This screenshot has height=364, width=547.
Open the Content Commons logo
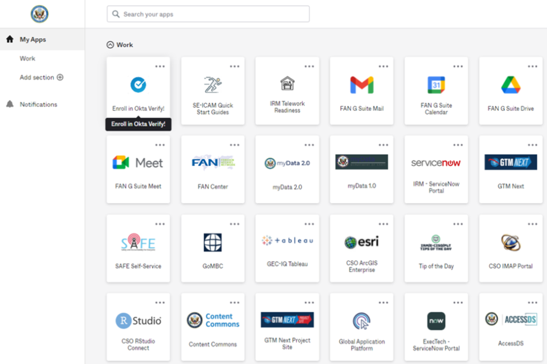[213, 320]
